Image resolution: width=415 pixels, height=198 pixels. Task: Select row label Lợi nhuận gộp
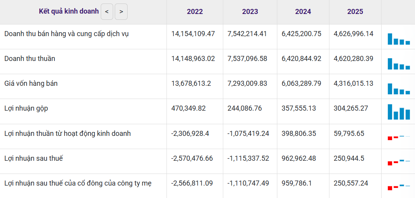point(26,109)
